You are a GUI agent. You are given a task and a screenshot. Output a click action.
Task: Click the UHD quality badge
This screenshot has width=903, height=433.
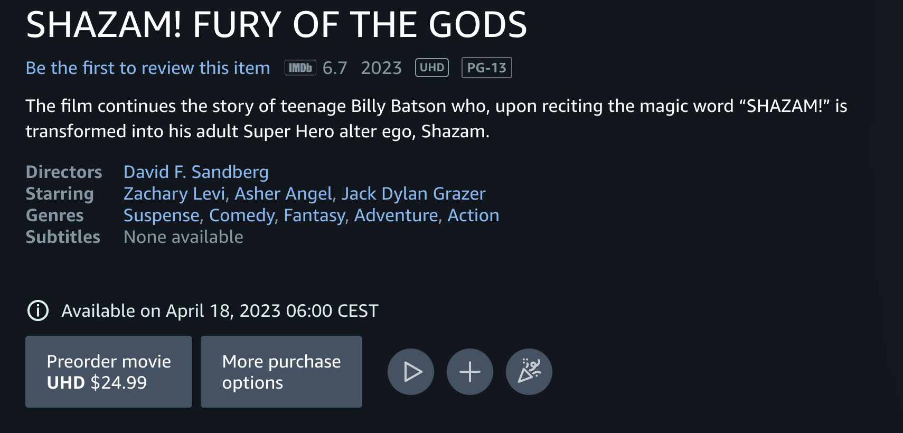[432, 68]
